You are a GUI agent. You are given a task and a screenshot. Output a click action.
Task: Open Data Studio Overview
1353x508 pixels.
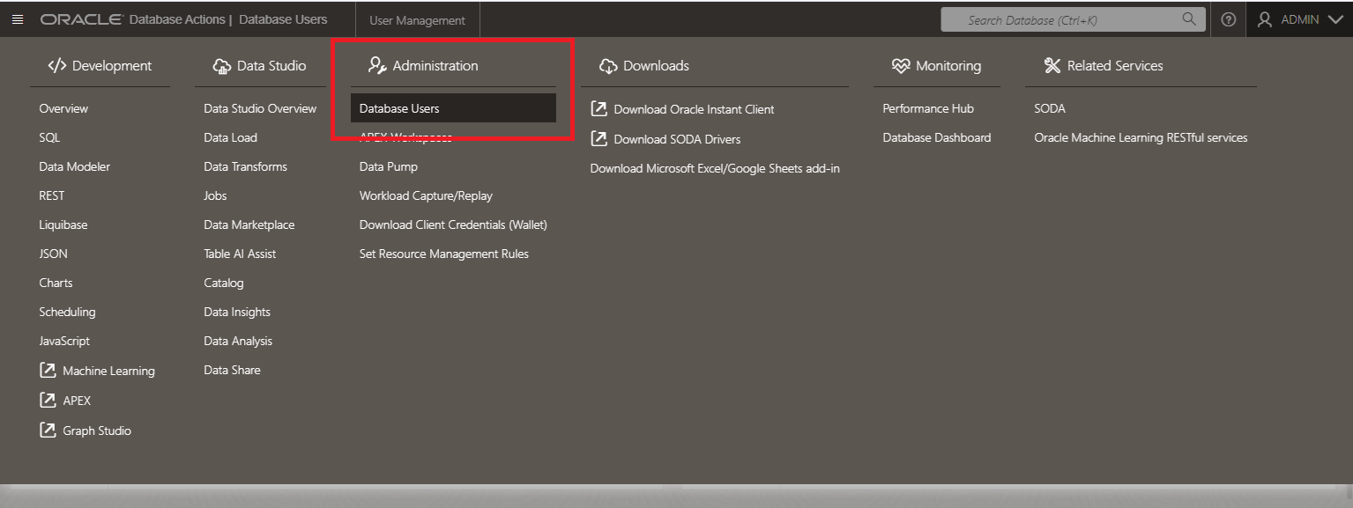pos(260,108)
